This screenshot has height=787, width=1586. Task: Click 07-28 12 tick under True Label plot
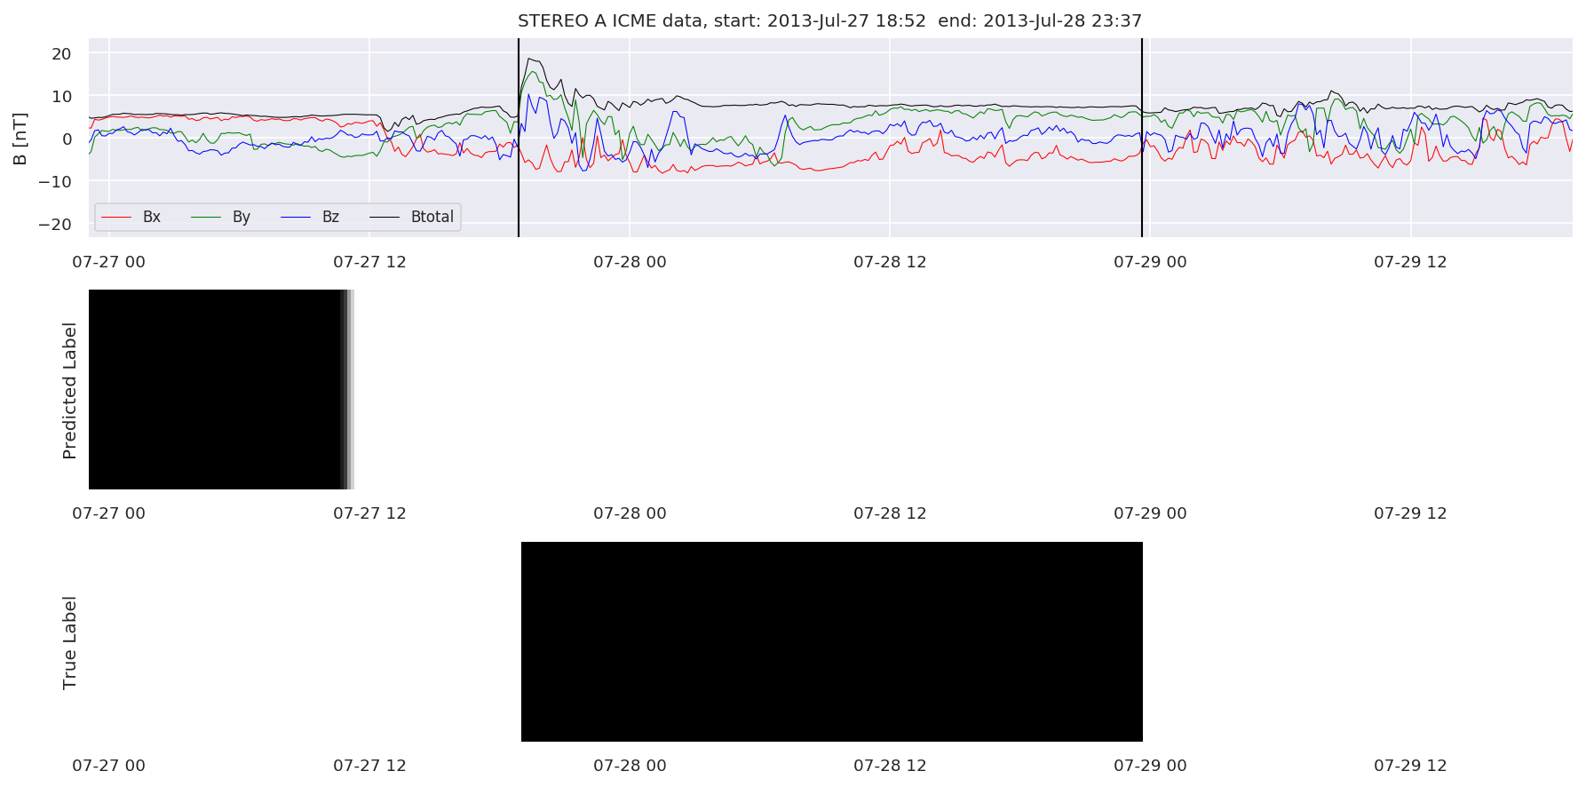(890, 766)
